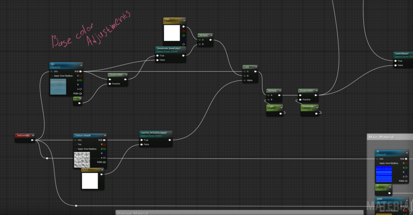413x215 pixels.
Task: Expand the TexCoord[0] node chevron
Action: pos(33,136)
